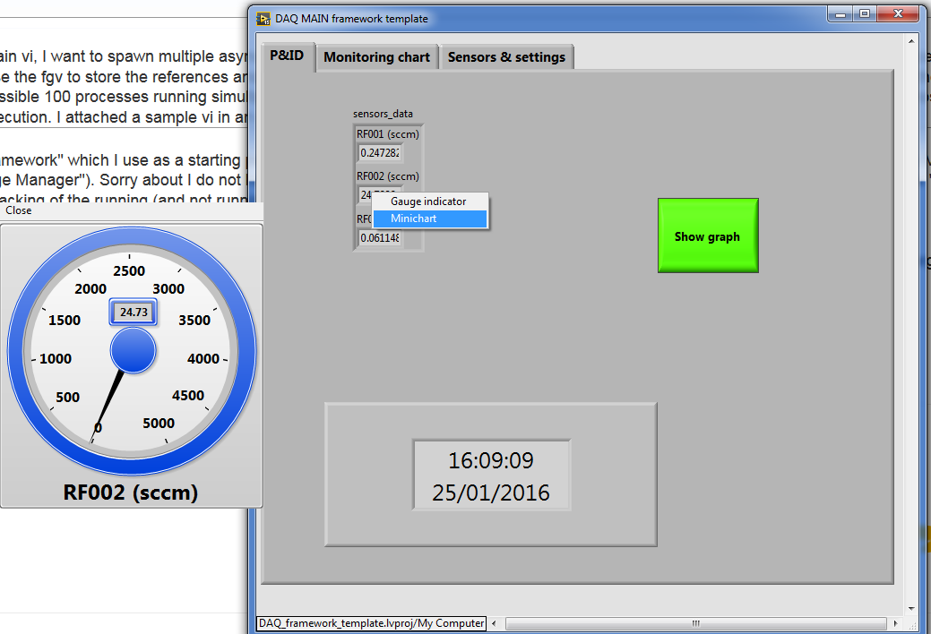Viewport: 931px width, 634px height.
Task: Choose Gauge indicator from context menu
Action: 428,201
